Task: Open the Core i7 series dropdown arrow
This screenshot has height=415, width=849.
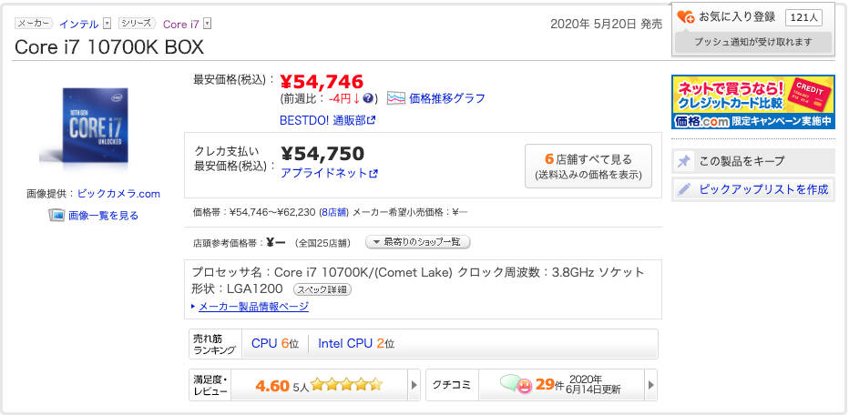Action: click(x=207, y=24)
